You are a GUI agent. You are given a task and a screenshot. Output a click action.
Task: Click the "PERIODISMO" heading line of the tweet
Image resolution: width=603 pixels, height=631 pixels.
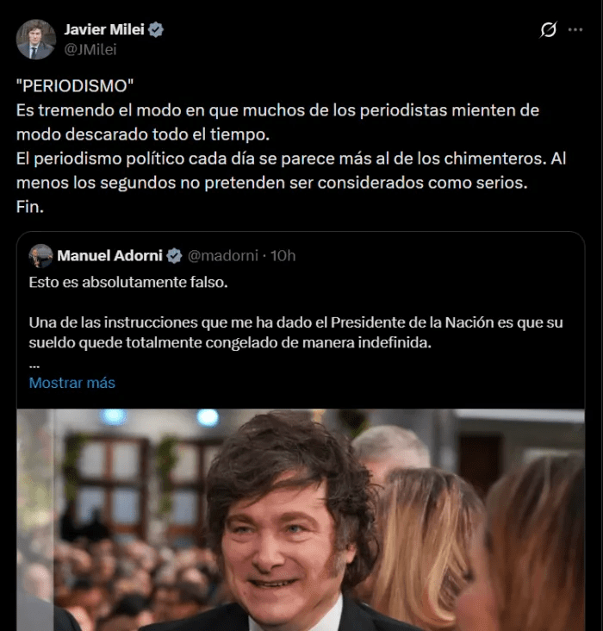(x=76, y=89)
